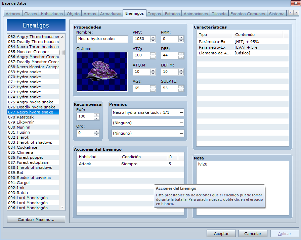Select the [EVA] + 5% feature row

(x=243, y=47)
